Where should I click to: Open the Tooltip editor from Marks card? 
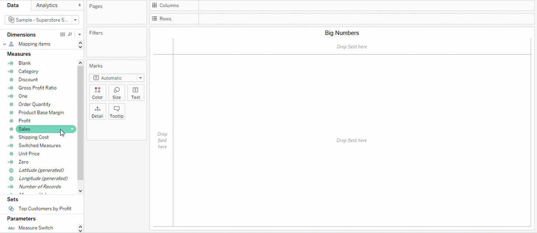117,111
